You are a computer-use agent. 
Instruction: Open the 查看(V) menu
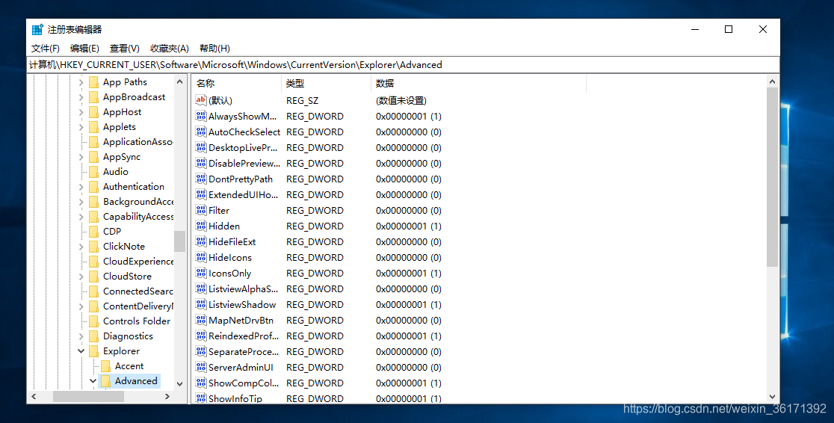click(125, 49)
